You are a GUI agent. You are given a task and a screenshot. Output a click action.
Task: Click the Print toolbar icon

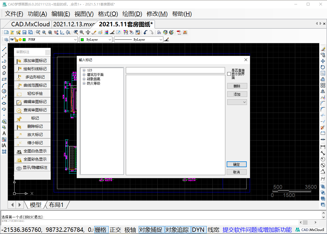(159, 32)
